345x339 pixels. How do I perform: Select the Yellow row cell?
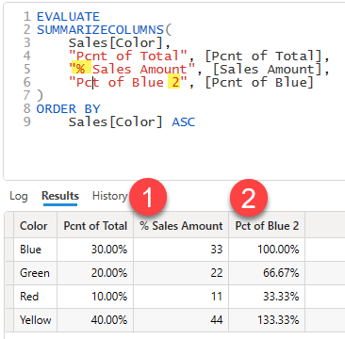pyautogui.click(x=36, y=320)
